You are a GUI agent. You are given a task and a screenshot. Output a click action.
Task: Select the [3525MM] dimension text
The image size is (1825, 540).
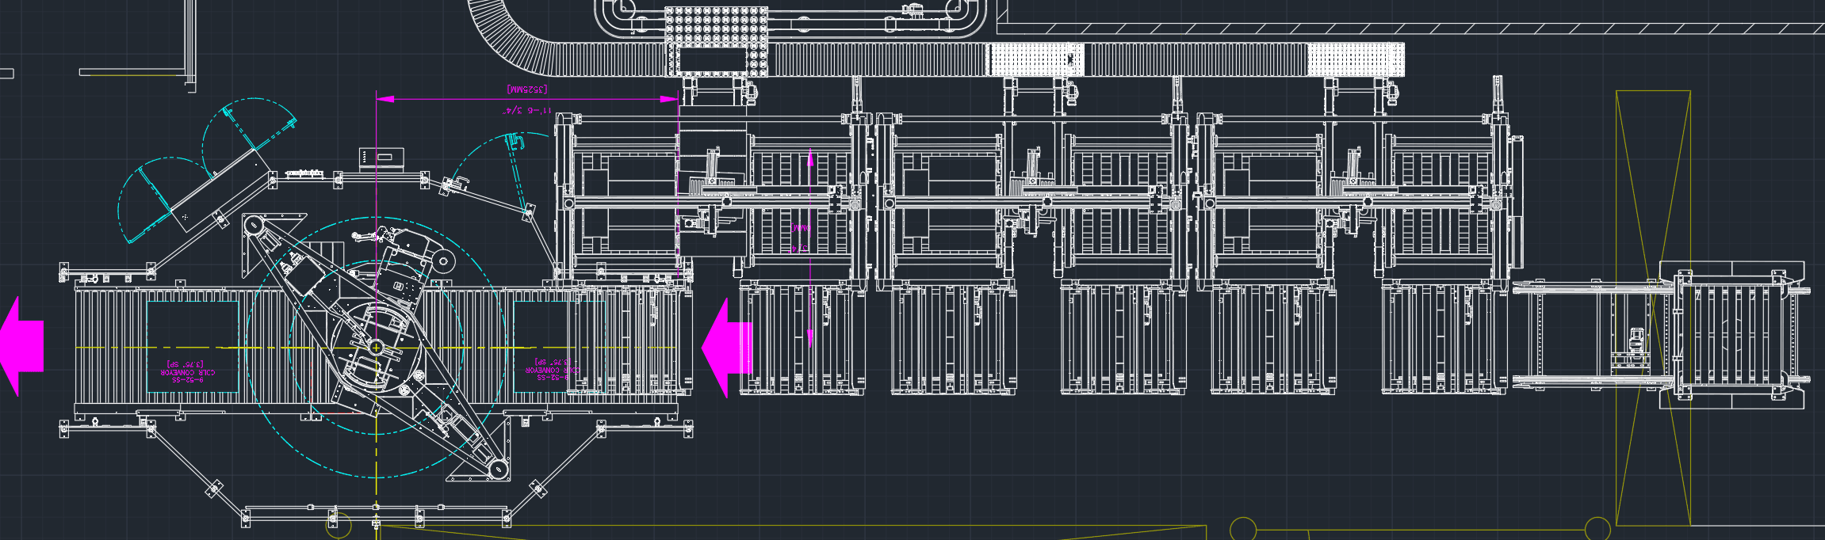pyautogui.click(x=527, y=89)
